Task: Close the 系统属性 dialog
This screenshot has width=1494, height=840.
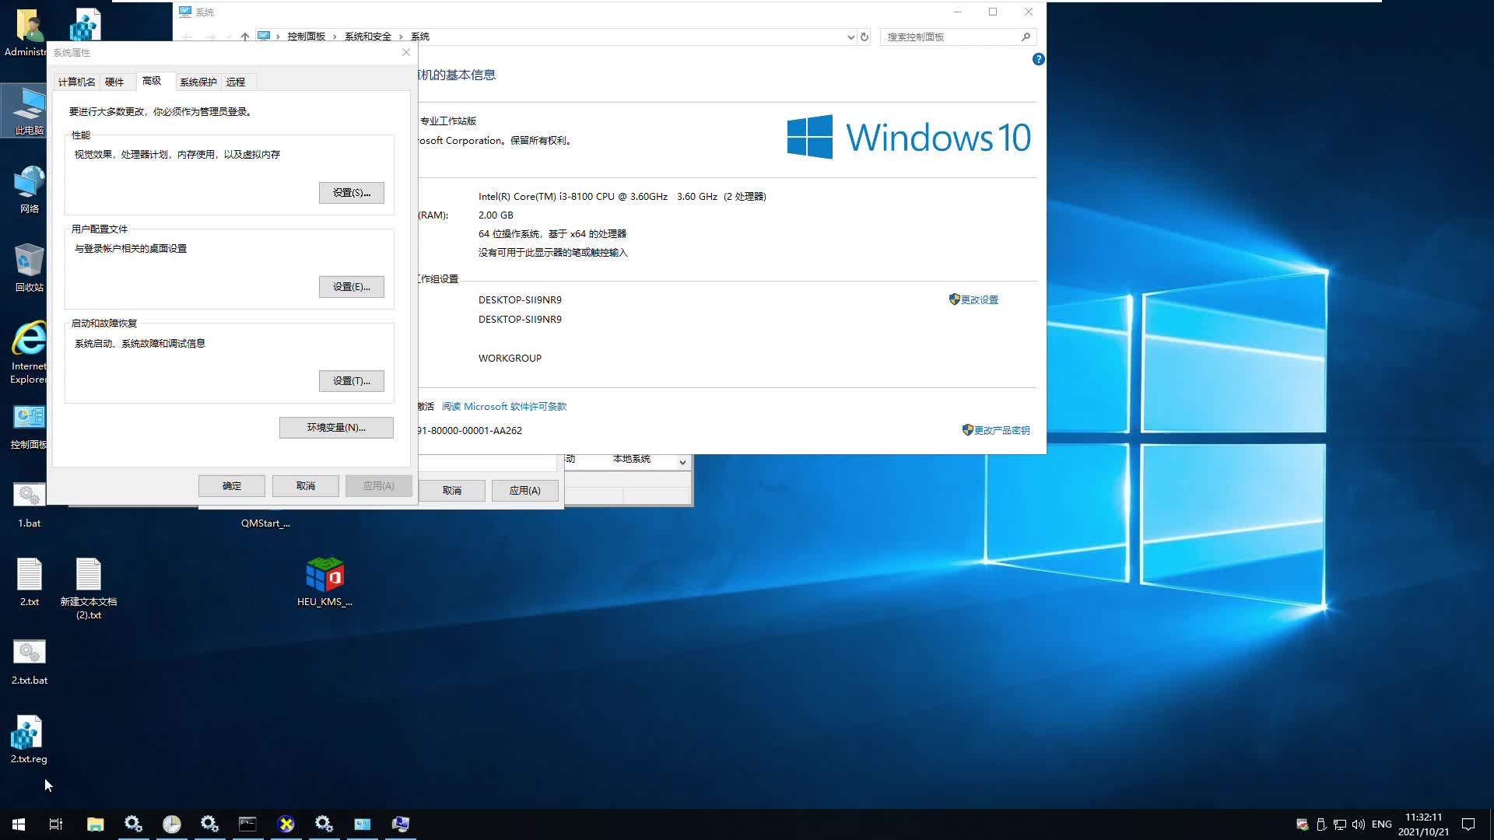Action: pyautogui.click(x=405, y=52)
